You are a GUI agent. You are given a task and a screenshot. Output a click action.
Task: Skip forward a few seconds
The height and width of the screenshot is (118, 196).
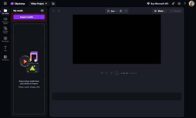tap(111, 73)
